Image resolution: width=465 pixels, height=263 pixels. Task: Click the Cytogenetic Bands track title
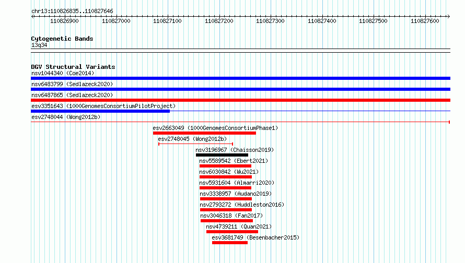pos(62,39)
